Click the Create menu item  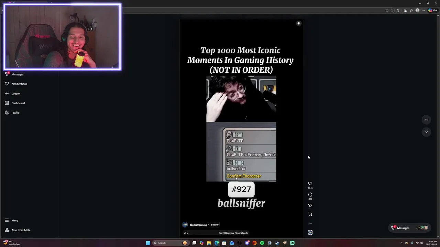point(12,93)
